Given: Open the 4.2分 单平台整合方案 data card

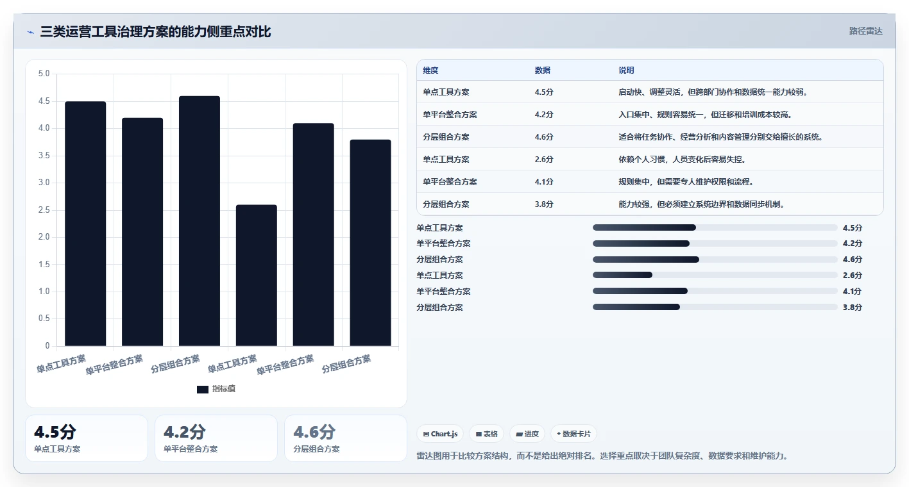Looking at the screenshot, I should [216, 438].
